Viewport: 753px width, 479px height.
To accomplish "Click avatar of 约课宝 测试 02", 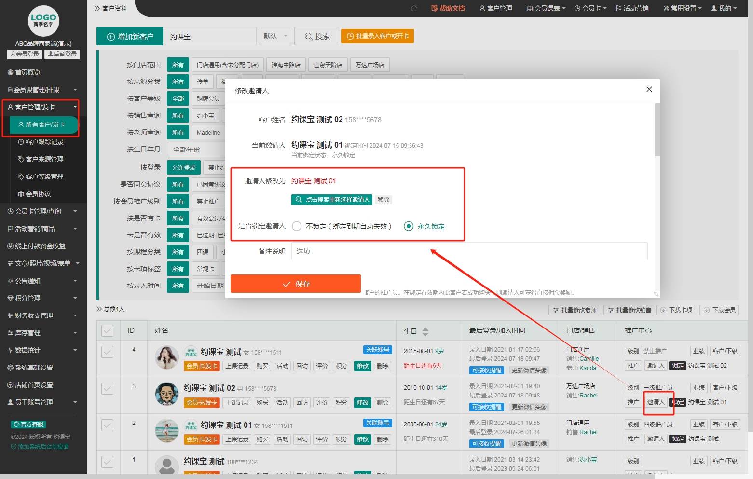I will 167,394.
